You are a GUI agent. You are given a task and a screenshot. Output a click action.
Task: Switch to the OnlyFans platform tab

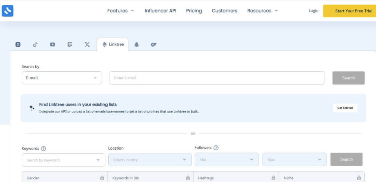click(x=154, y=44)
